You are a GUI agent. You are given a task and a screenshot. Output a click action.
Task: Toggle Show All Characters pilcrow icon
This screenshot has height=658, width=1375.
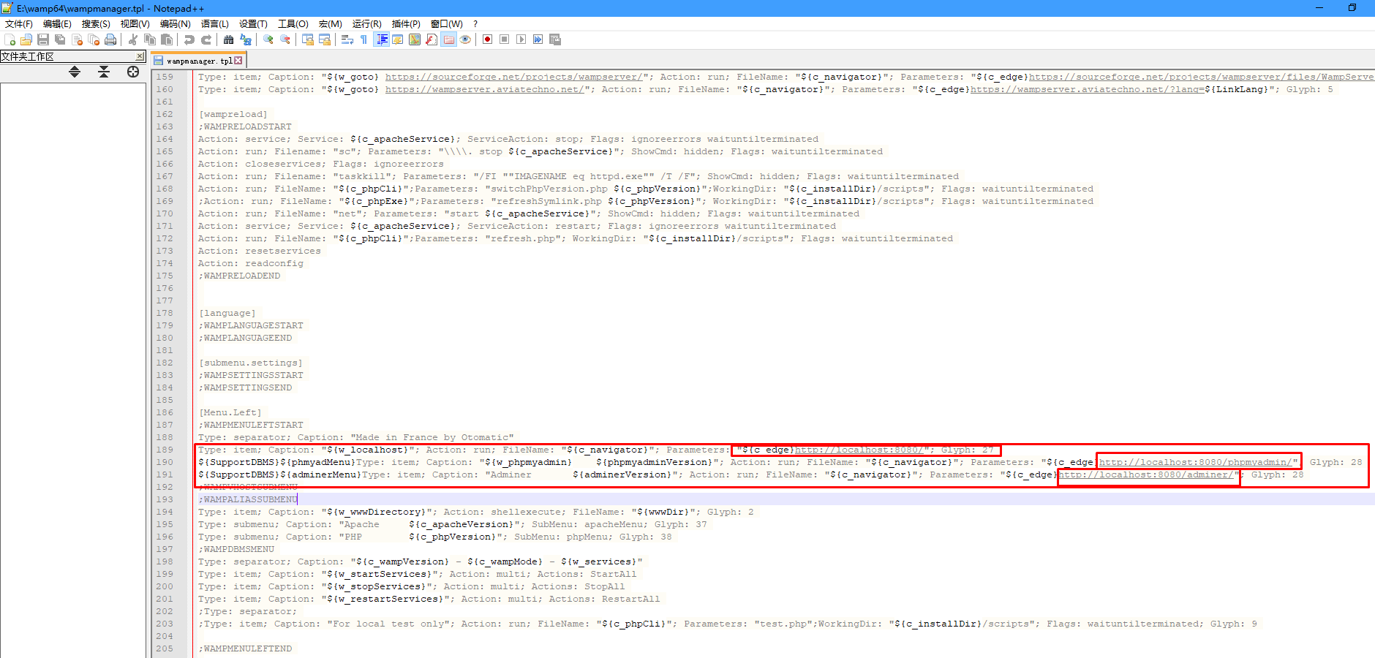363,39
